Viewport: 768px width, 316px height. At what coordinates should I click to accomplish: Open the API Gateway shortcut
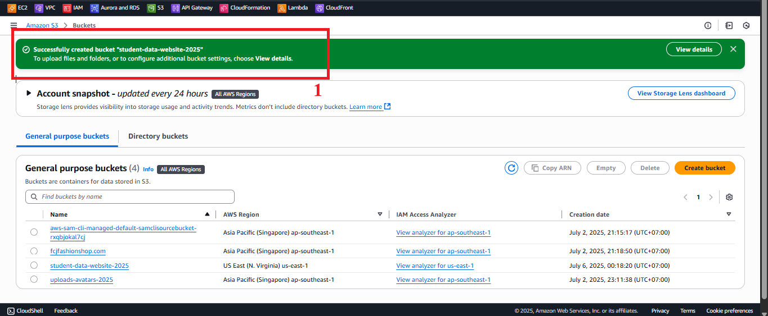point(192,8)
